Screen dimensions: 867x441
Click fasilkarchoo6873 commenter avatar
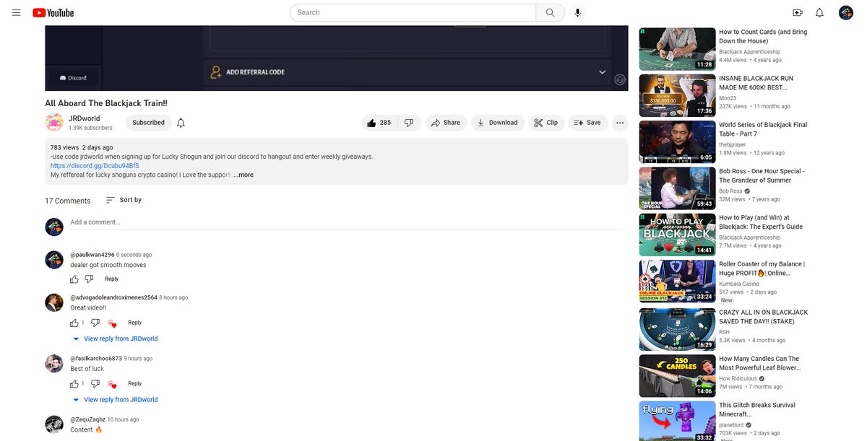click(x=54, y=364)
